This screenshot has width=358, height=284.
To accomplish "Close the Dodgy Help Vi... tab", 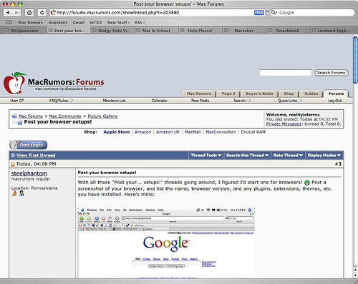I will point(95,31).
